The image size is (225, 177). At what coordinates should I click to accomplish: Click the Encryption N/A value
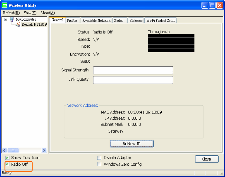(x=96, y=54)
